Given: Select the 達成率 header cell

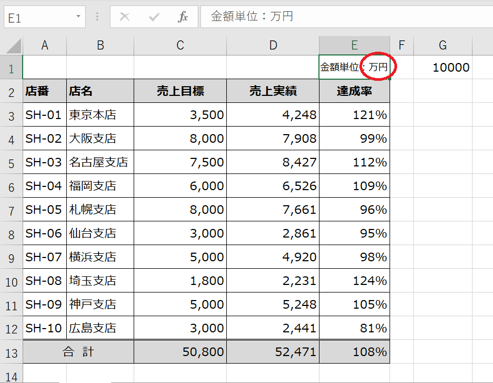Looking at the screenshot, I should click(x=354, y=91).
